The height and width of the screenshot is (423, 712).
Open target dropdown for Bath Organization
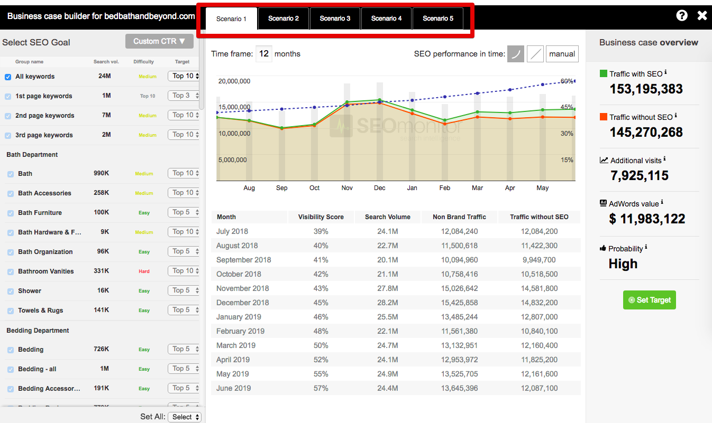click(184, 251)
